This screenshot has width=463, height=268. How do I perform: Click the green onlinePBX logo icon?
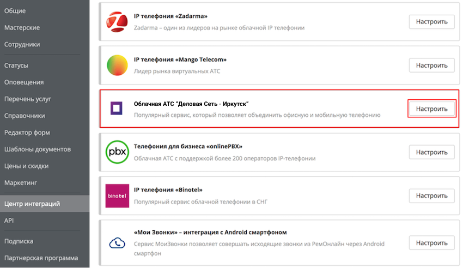(117, 152)
